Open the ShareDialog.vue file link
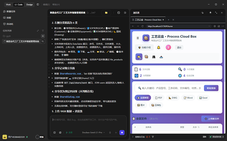The height and width of the screenshot is (141, 227). coord(70,97)
